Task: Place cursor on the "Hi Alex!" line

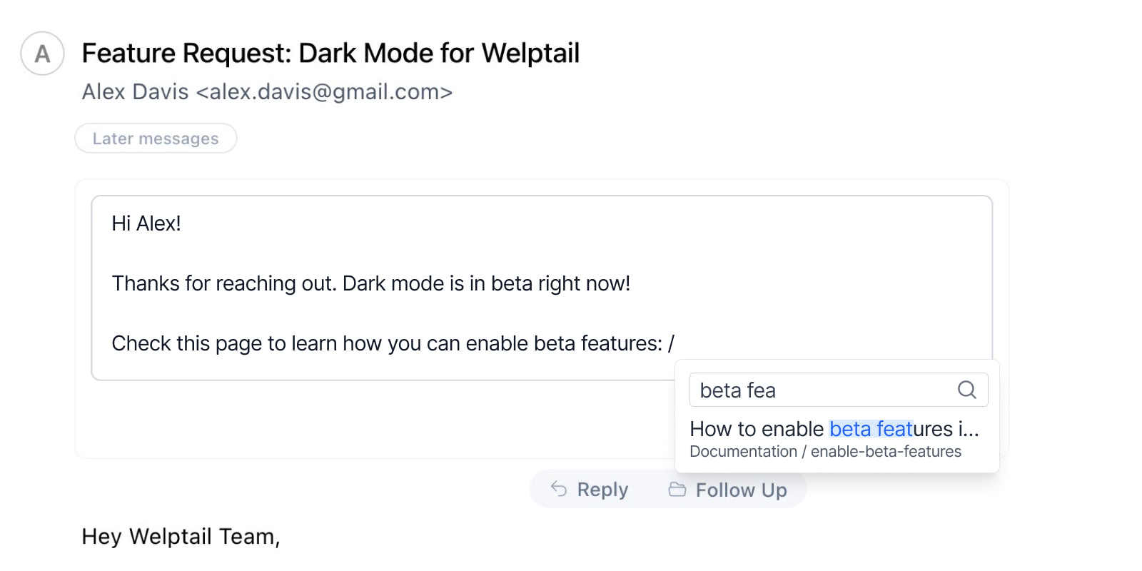Action: click(146, 224)
